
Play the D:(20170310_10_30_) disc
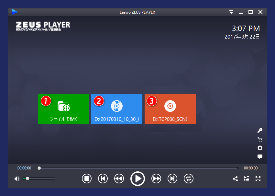click(116, 109)
